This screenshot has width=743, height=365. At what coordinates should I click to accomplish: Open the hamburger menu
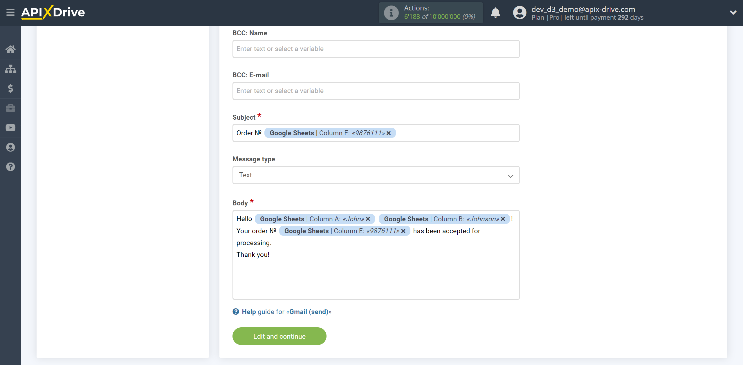pyautogui.click(x=10, y=12)
